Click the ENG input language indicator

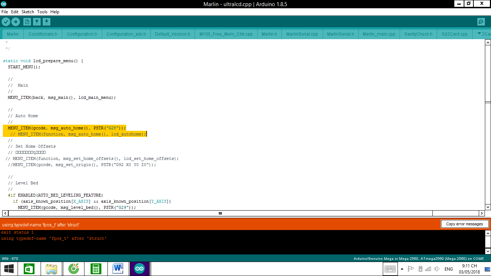449,269
